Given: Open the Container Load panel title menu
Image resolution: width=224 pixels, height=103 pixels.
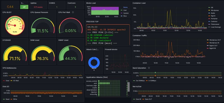Looking at the screenshot, I should [139, 3].
